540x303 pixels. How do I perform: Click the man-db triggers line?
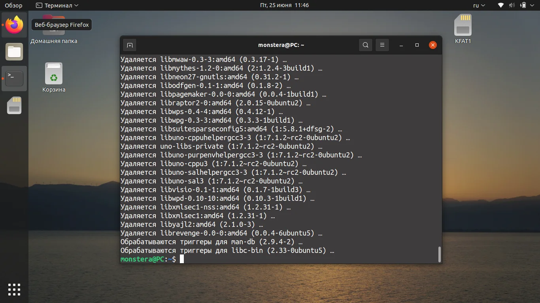pos(211,242)
